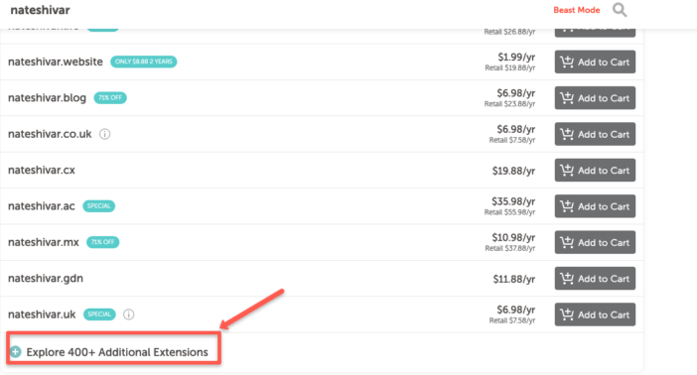Add nateshivar.cx to cart

[x=595, y=171]
